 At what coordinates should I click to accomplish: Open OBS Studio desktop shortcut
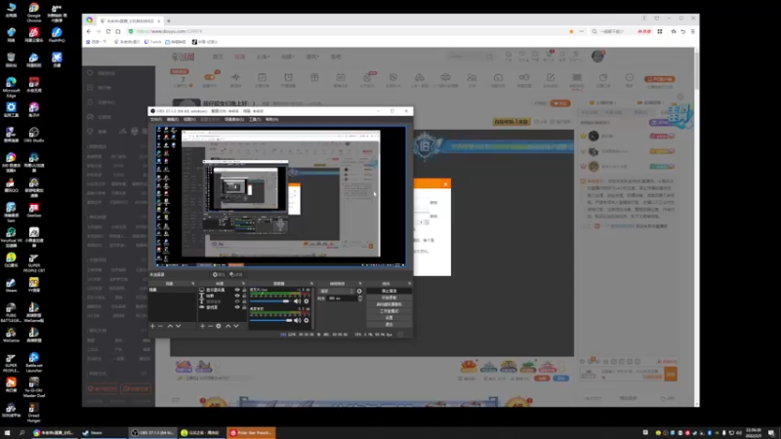tap(34, 134)
